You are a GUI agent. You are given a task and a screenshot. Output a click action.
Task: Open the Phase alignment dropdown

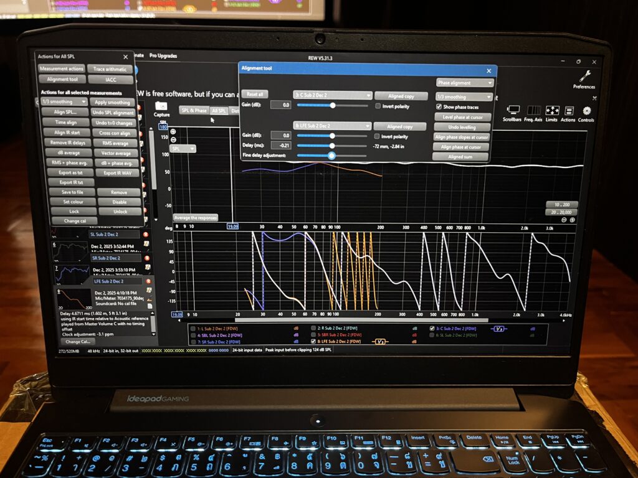tap(465, 83)
